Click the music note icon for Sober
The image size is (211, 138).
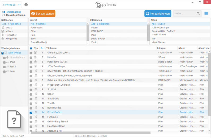(x=36, y=94)
